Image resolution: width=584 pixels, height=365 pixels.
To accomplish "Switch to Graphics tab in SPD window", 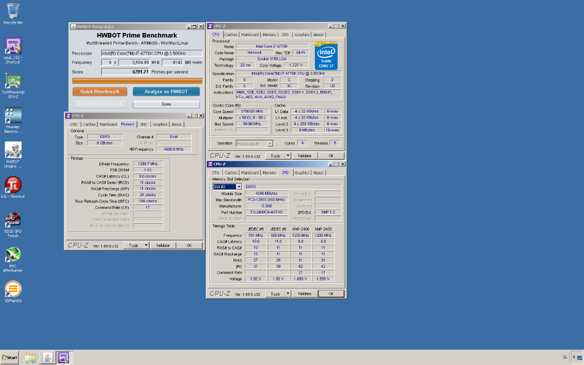I will coord(302,173).
